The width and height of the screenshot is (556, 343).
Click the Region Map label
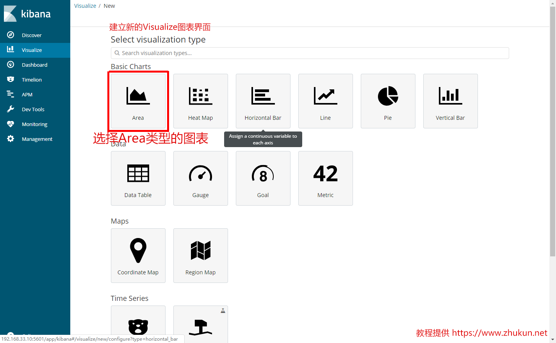coord(201,272)
